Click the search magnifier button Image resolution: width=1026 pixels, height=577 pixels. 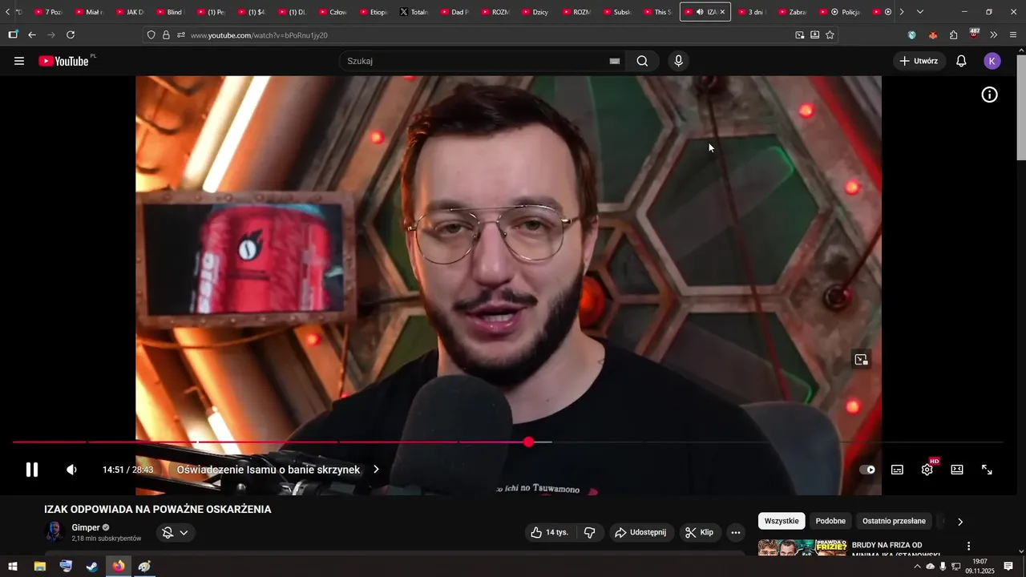tap(642, 61)
